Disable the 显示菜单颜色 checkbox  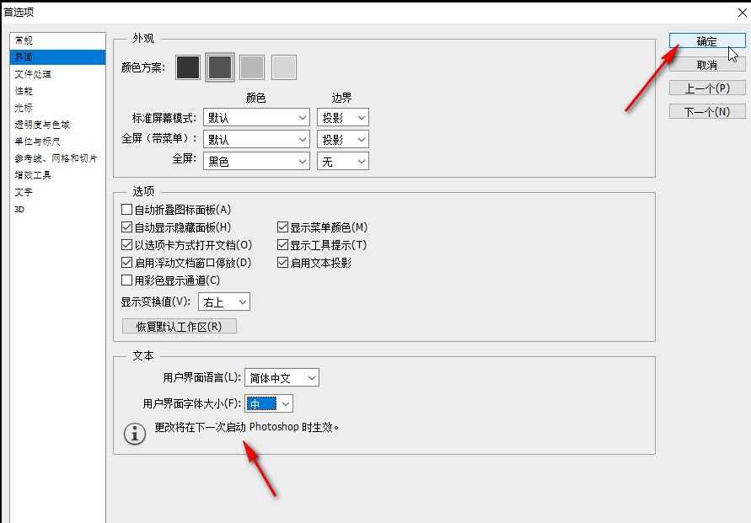[x=283, y=227]
